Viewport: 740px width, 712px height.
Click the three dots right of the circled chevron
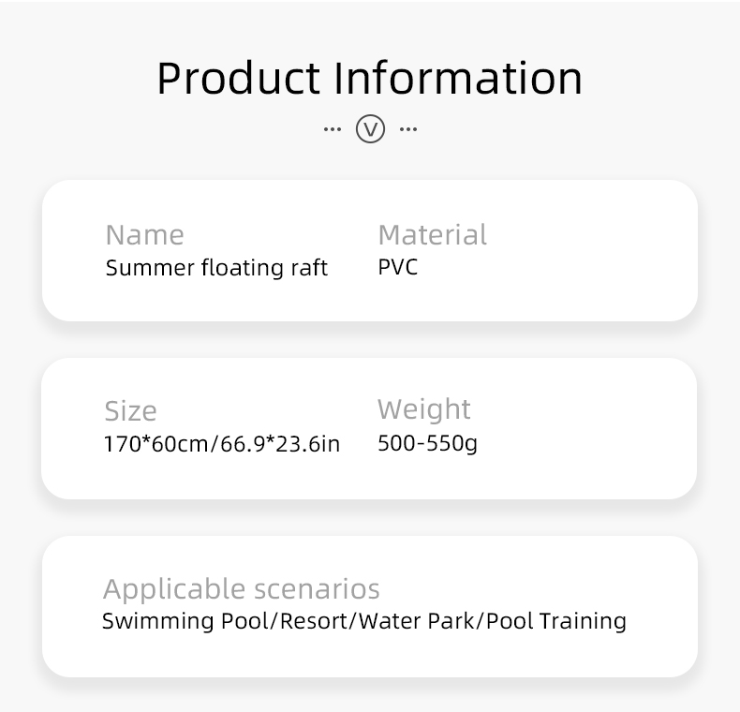click(x=408, y=128)
